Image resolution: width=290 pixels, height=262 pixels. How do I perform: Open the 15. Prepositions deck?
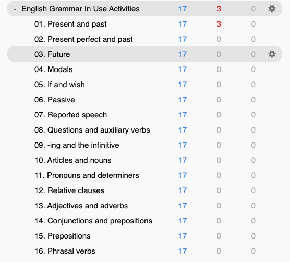(x=62, y=236)
